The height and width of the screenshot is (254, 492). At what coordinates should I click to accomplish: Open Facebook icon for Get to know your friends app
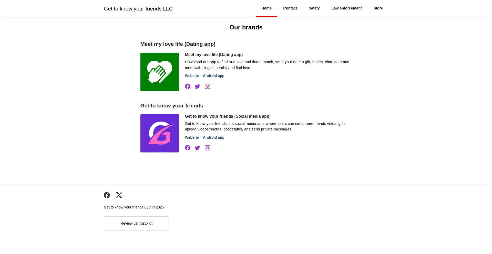(188, 148)
